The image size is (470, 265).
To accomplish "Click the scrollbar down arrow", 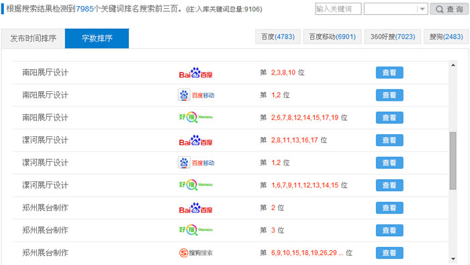I will (x=453, y=259).
